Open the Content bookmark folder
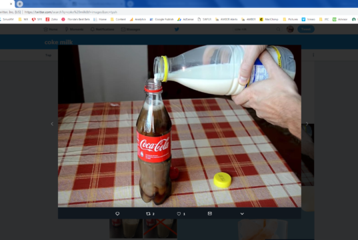This screenshot has height=240, width=358. point(118,19)
